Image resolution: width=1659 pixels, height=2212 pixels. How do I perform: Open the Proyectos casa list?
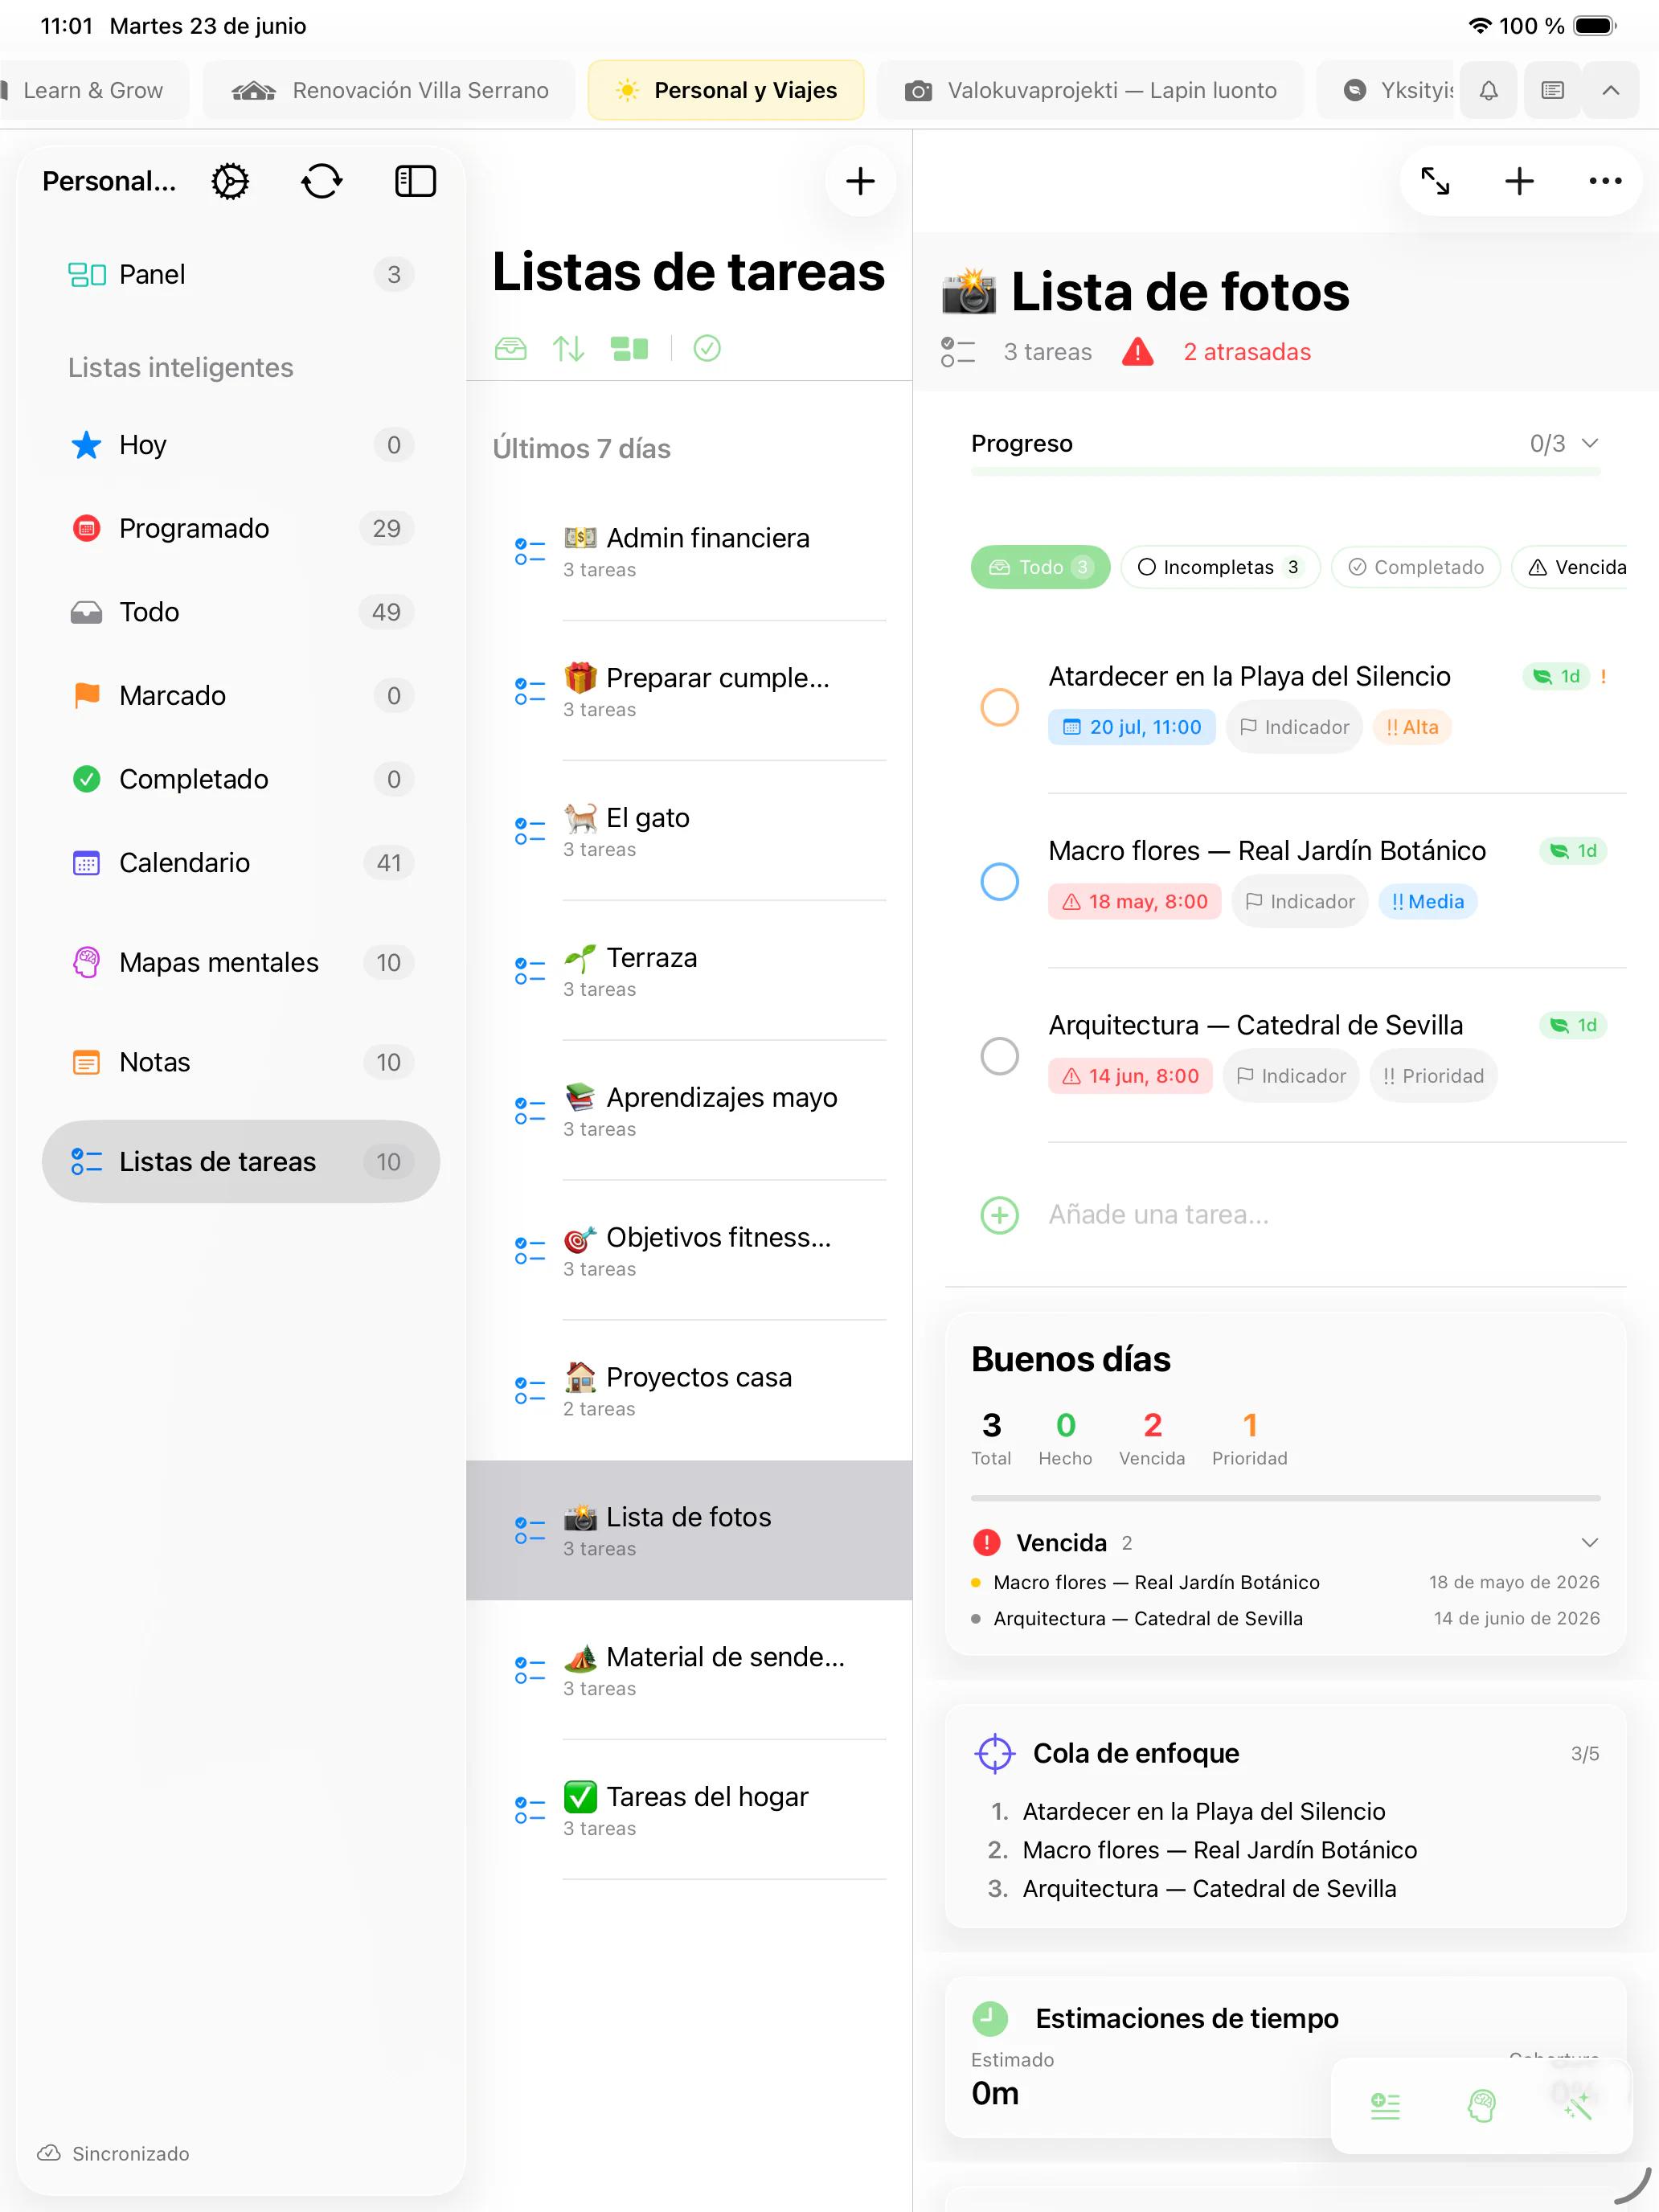[x=690, y=1391]
